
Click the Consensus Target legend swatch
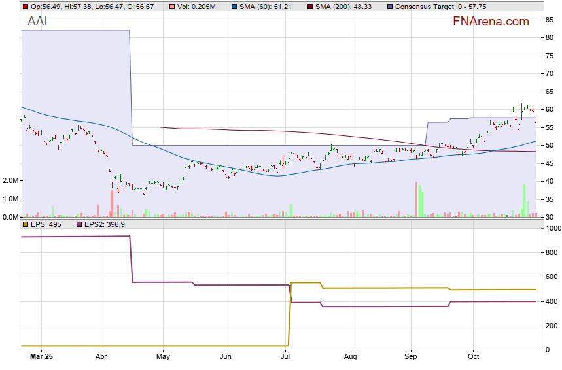click(390, 7)
